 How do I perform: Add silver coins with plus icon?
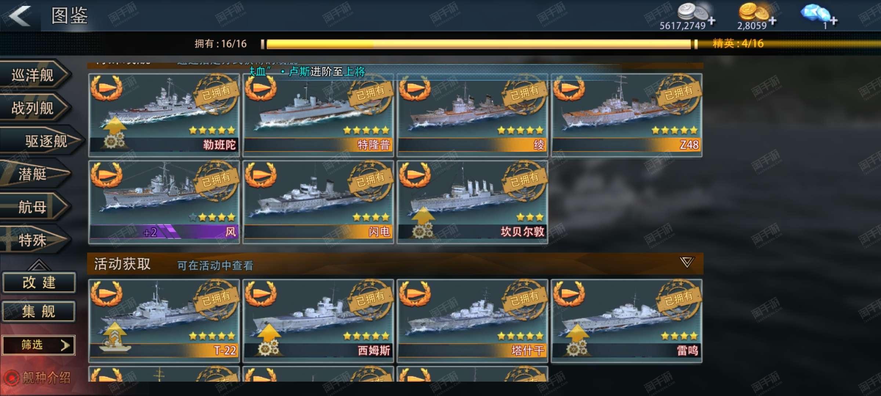click(x=711, y=21)
